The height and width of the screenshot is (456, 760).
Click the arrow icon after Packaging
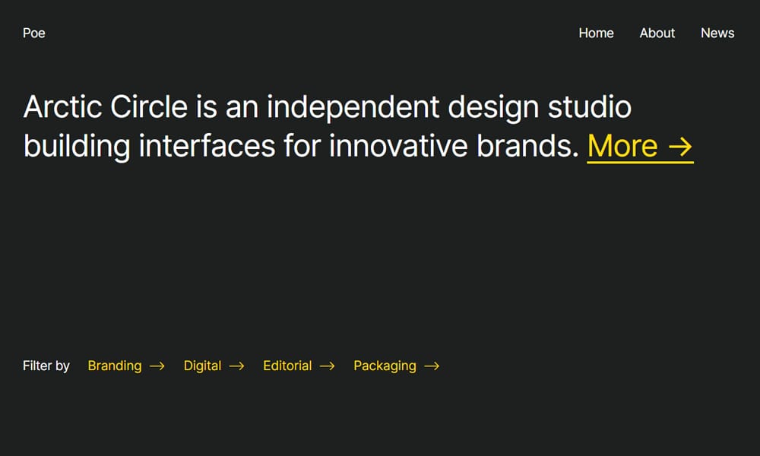pyautogui.click(x=432, y=366)
